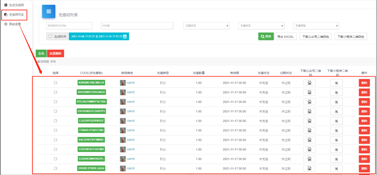This screenshot has width=377, height=175.
Task: Download mini program QR for A4LZI19H7KY3M9BE
Action: pyautogui.click(x=336, y=140)
